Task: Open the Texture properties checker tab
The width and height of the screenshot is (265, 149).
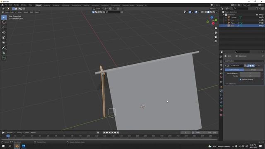Action: click(x=221, y=115)
